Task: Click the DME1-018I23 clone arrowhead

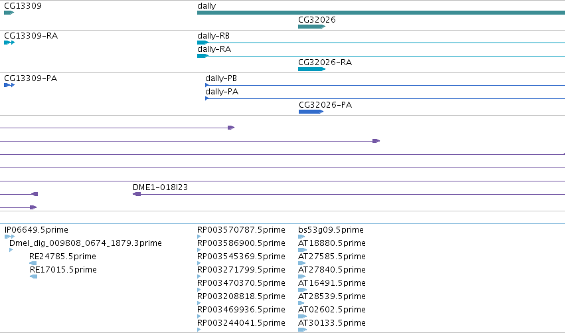Action: click(137, 194)
